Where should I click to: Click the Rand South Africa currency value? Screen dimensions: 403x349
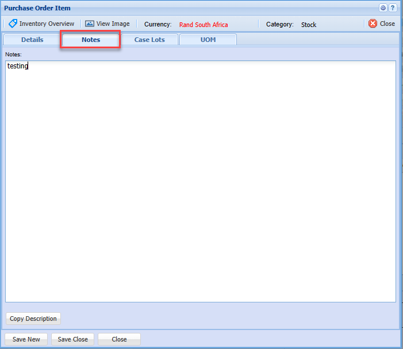[204, 25]
